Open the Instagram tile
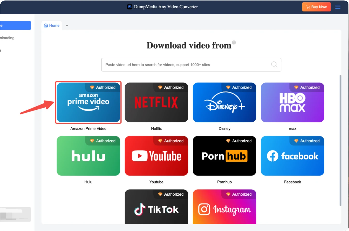Viewport: 349px width, 231px height. coord(224,207)
